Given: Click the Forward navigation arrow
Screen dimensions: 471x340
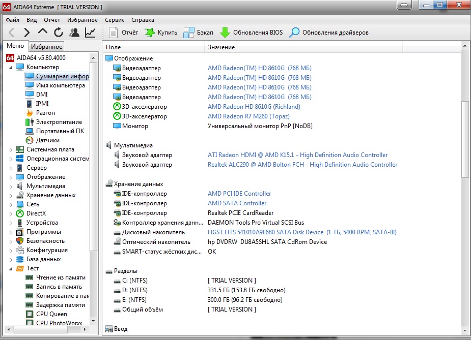Looking at the screenshot, I should coord(26,33).
